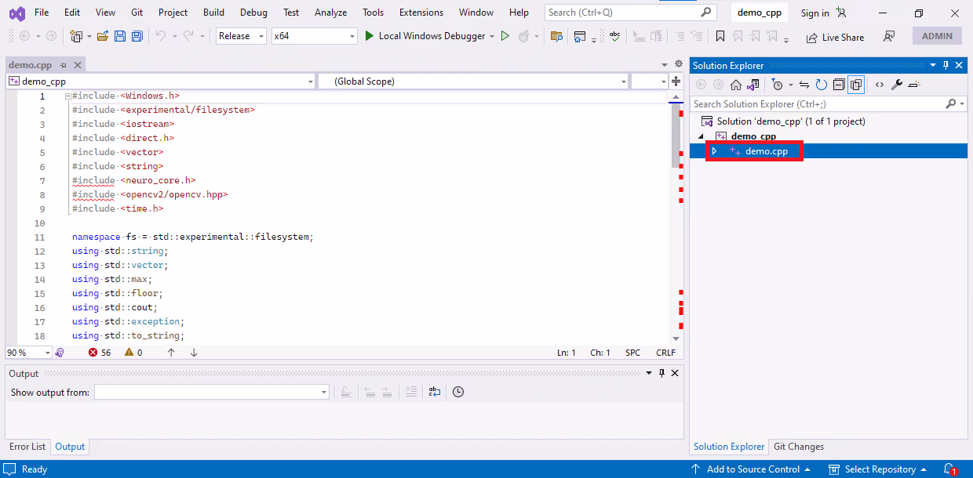
Task: Click Select Repository in status bar
Action: coord(879,469)
